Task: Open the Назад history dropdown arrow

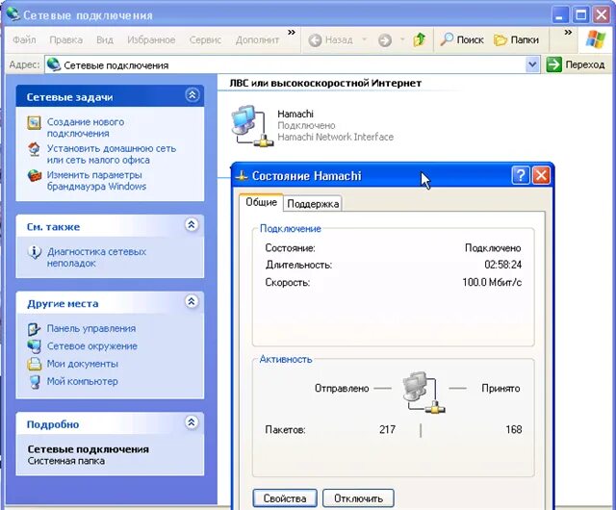Action: (x=364, y=39)
